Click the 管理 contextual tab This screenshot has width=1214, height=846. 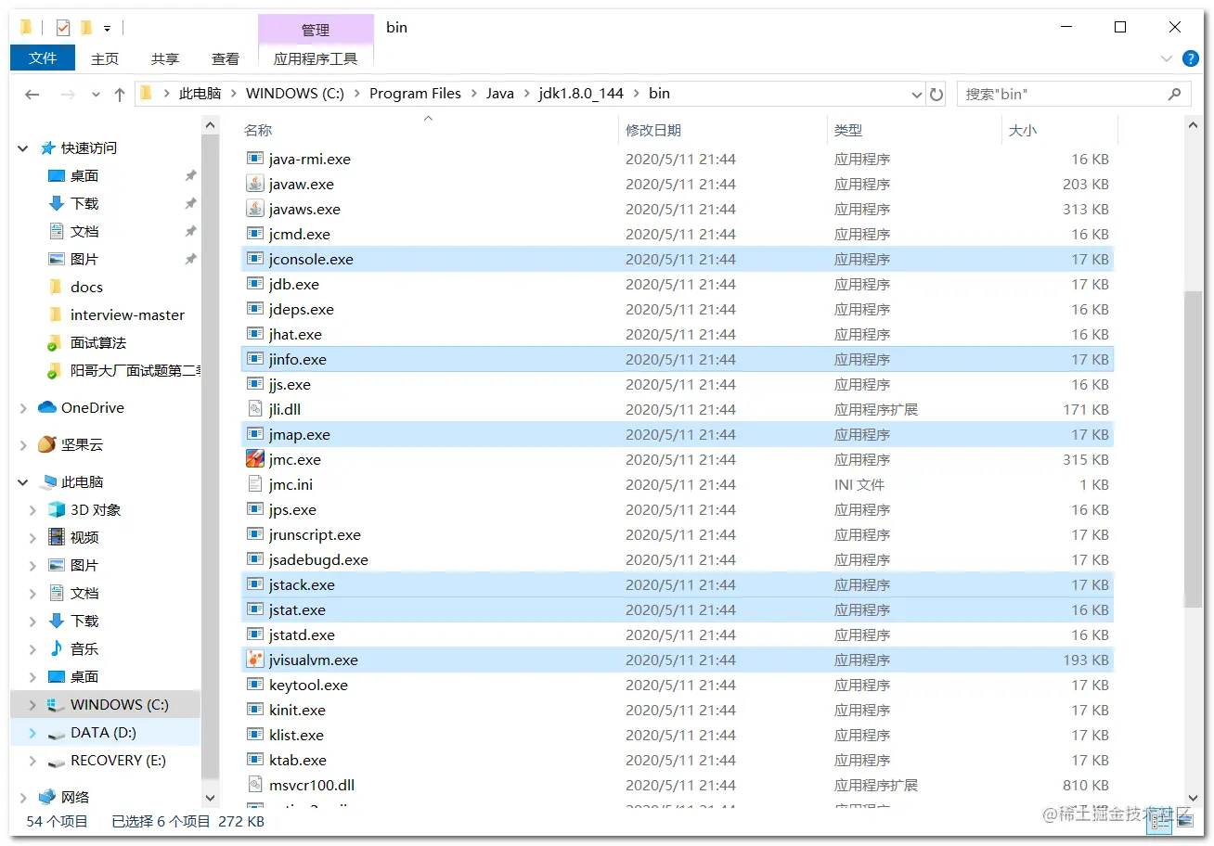316,30
